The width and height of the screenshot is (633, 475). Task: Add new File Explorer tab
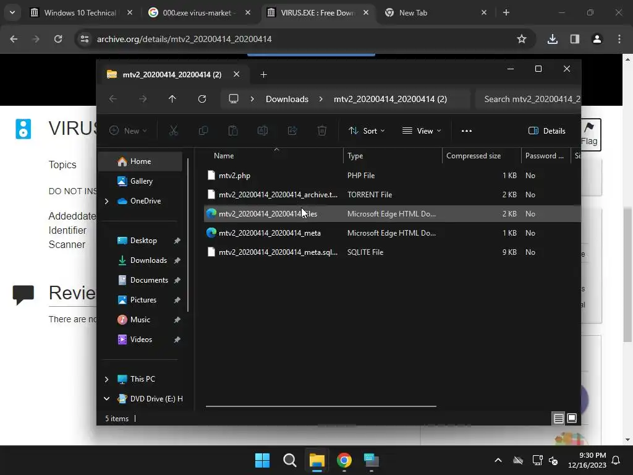pyautogui.click(x=263, y=75)
